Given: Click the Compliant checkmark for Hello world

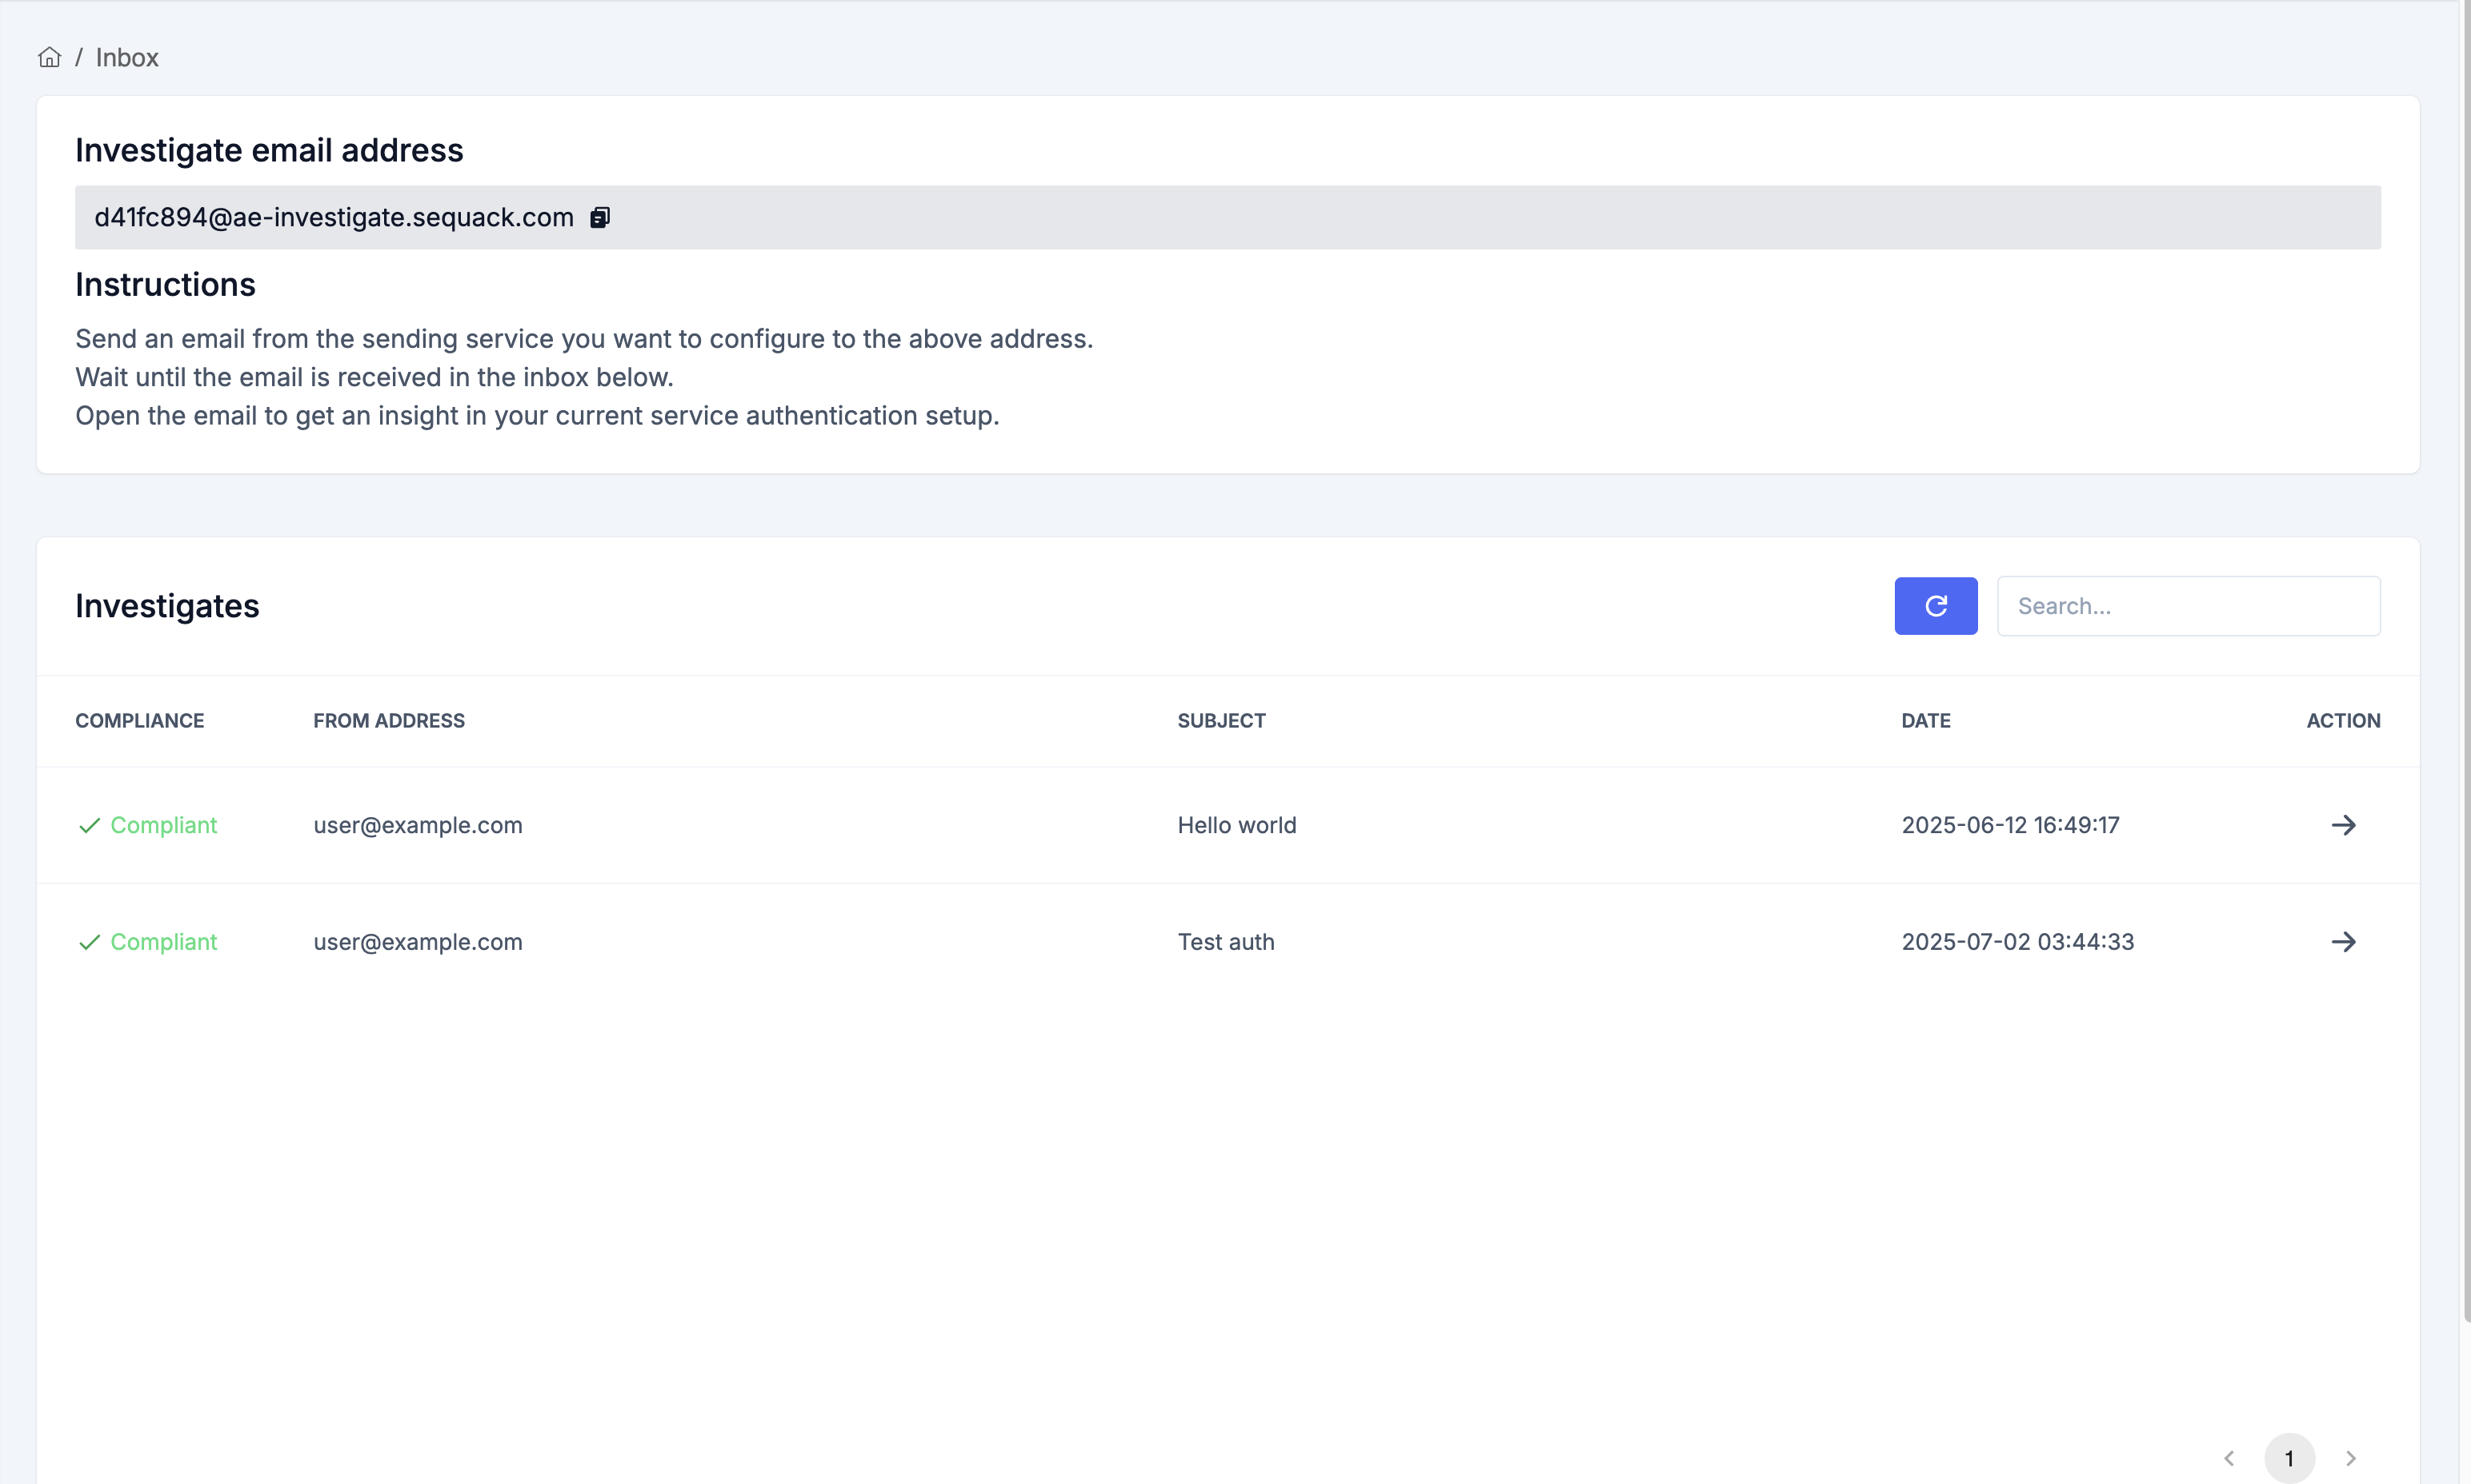Looking at the screenshot, I should coord(90,826).
